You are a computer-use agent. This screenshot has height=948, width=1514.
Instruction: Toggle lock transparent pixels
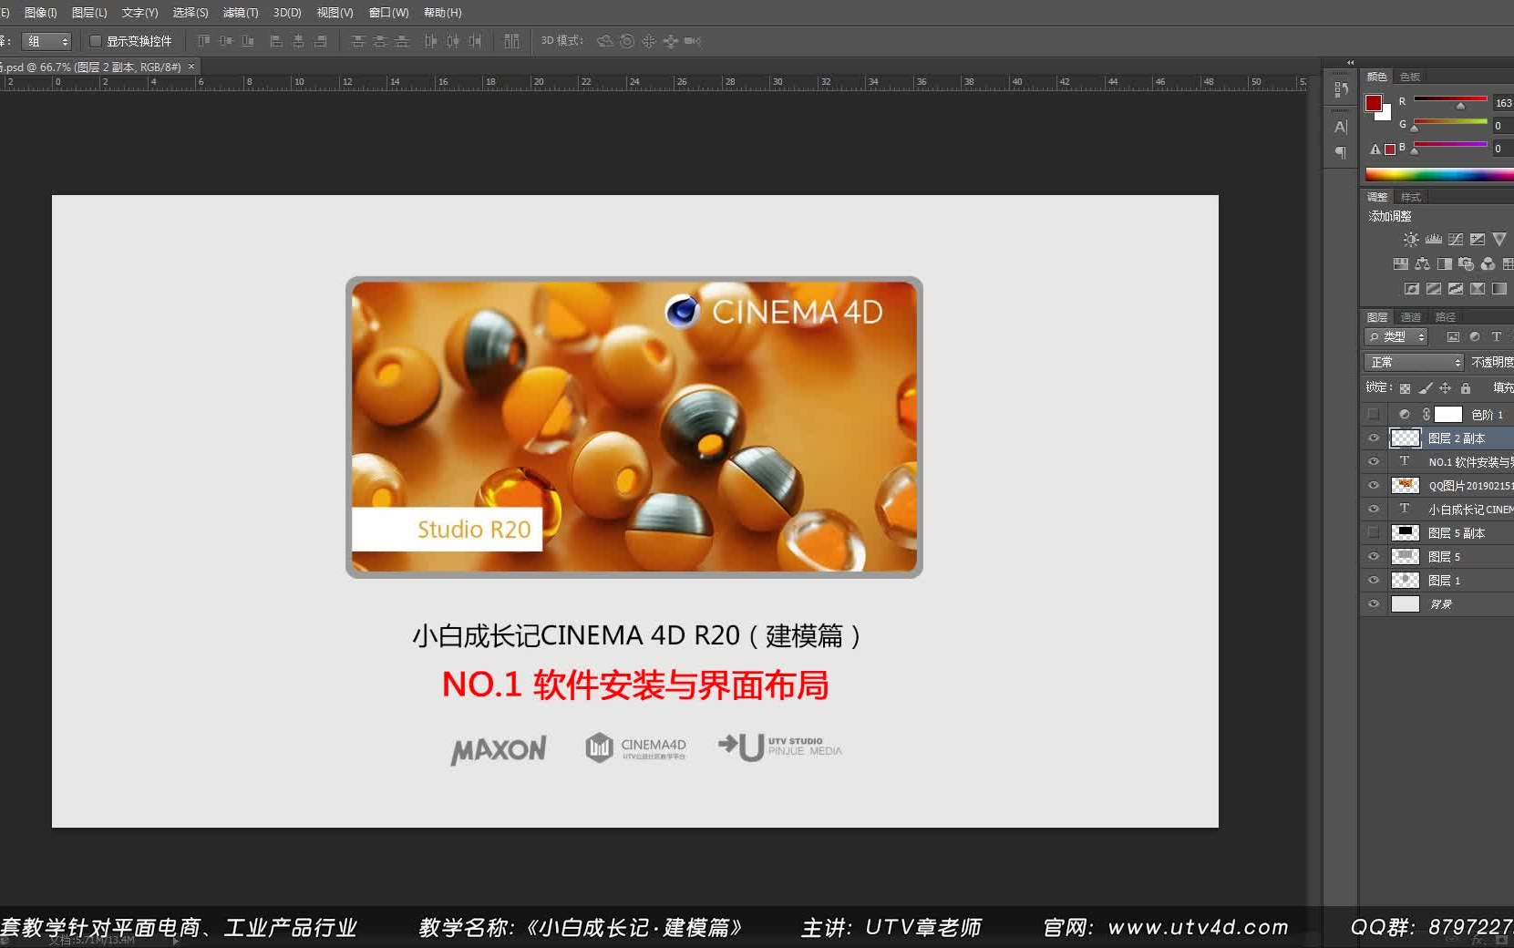(x=1405, y=388)
